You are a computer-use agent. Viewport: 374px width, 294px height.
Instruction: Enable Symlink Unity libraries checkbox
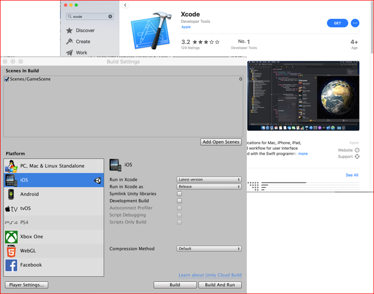pos(179,194)
